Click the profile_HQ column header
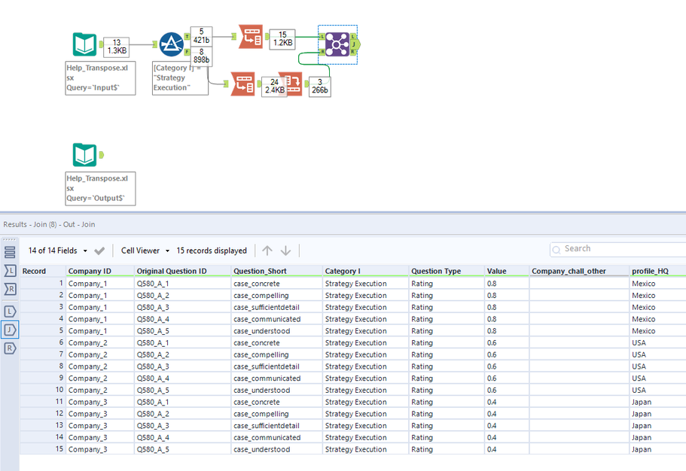 coord(658,271)
